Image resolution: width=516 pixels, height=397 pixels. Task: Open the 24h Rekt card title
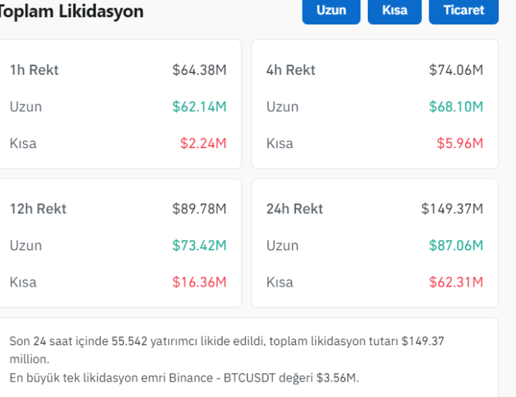click(294, 209)
